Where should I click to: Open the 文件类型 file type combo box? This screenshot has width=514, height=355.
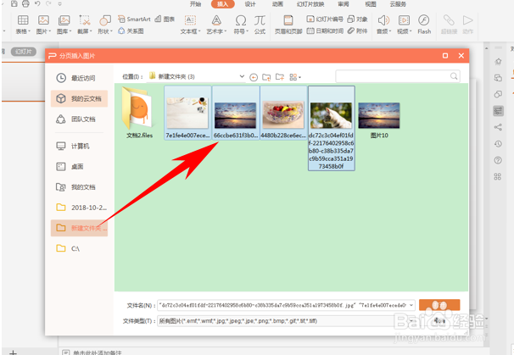tap(286, 321)
